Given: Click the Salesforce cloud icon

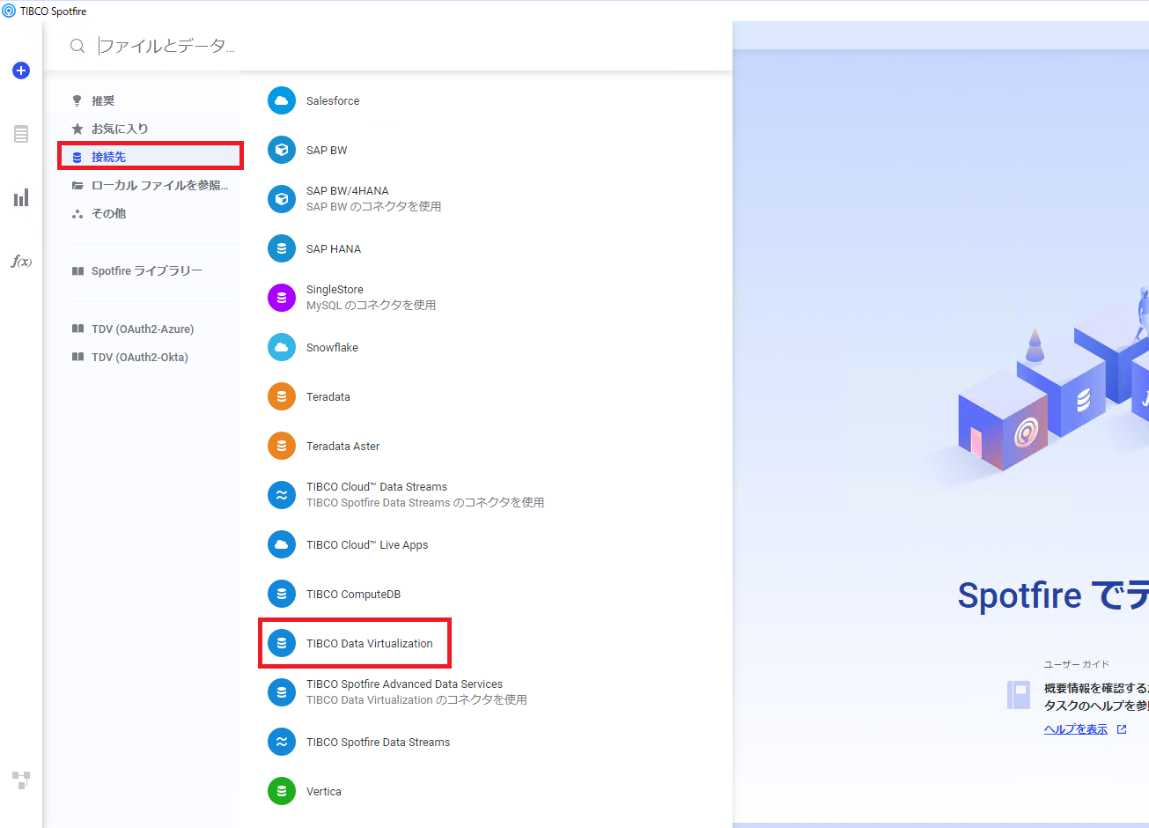Looking at the screenshot, I should point(282,101).
